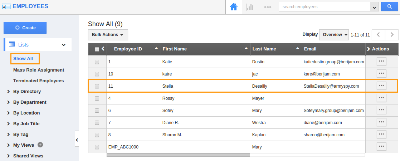Check the box for employee Diane R.
The image size is (400, 161).
tap(97, 123)
